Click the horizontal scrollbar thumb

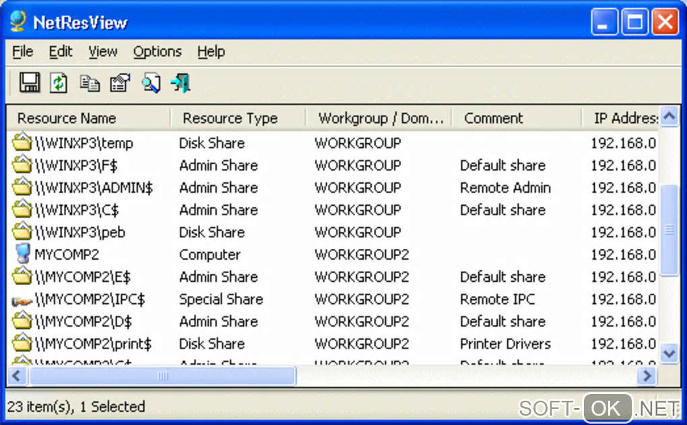tap(162, 376)
